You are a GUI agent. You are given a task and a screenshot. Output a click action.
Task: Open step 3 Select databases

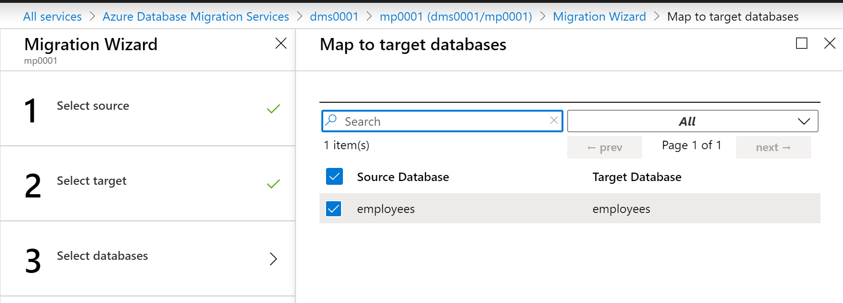102,256
